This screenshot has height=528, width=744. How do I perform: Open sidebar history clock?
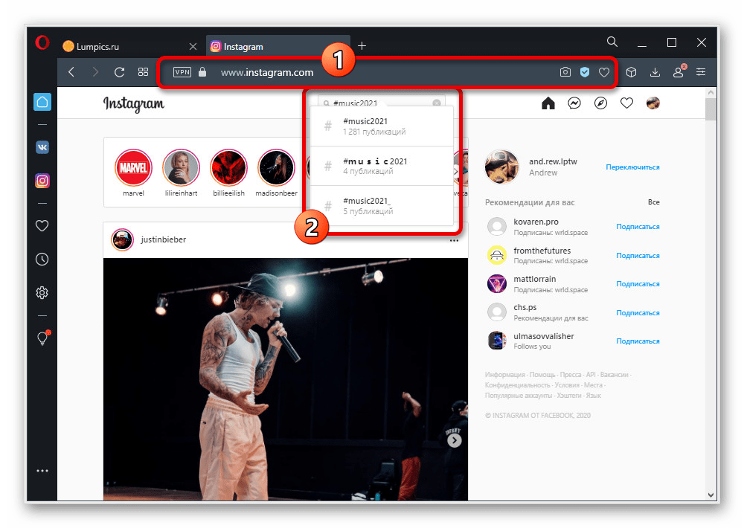[x=42, y=260]
